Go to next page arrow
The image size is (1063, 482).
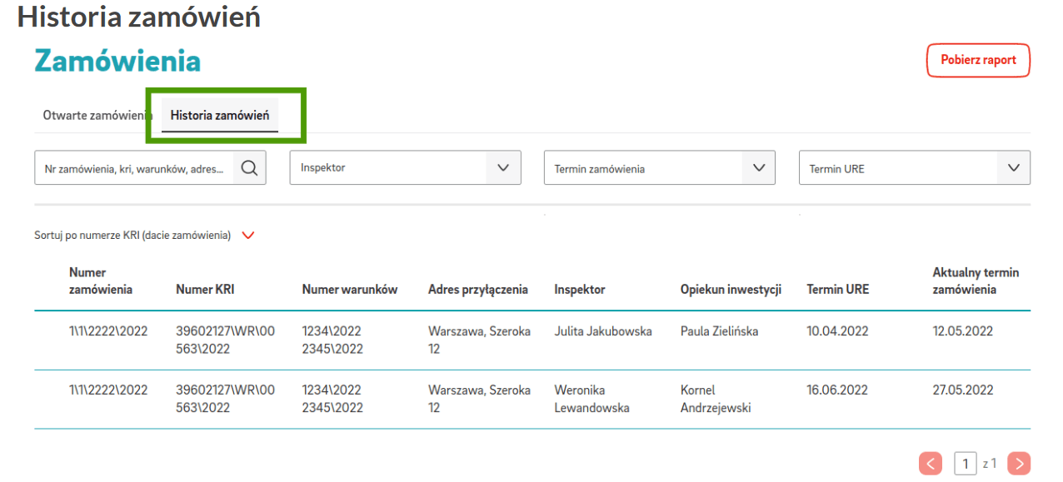point(1019,464)
